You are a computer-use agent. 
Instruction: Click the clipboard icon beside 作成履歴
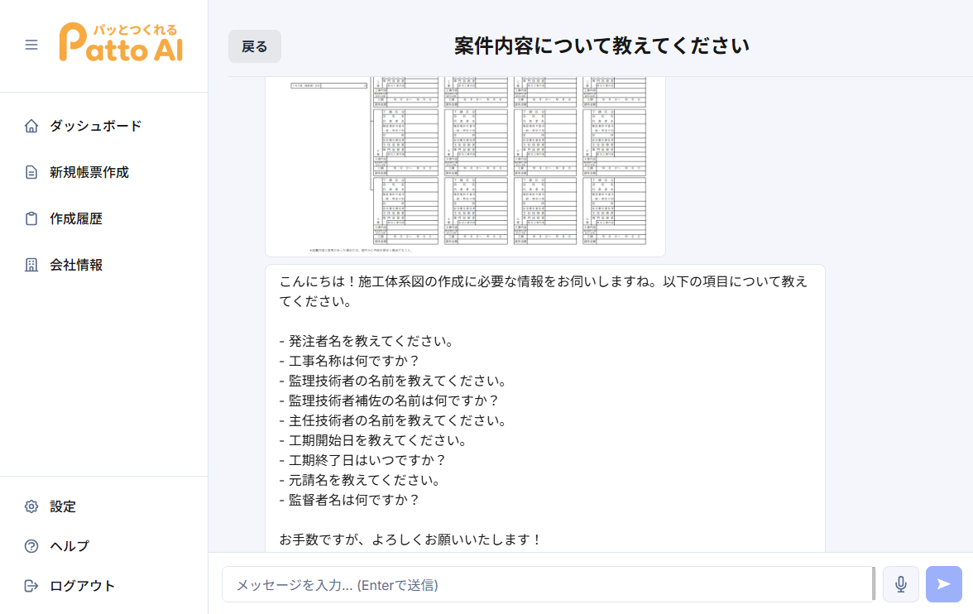click(31, 218)
